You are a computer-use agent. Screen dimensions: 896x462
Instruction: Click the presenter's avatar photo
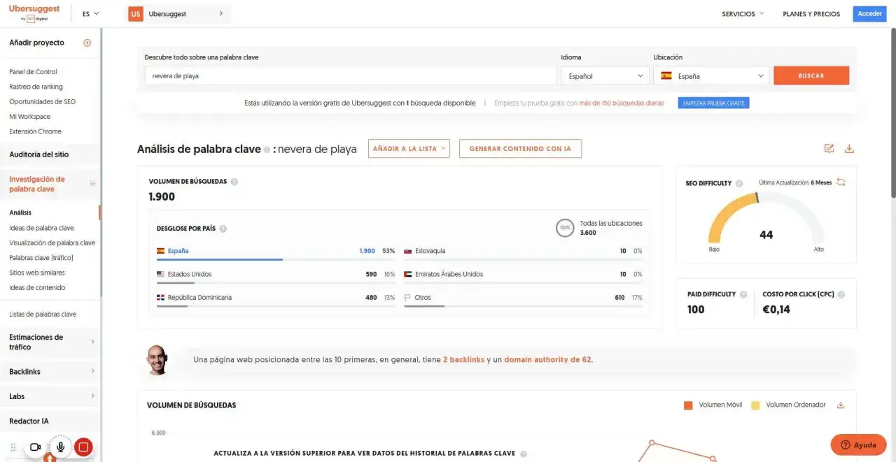point(157,360)
